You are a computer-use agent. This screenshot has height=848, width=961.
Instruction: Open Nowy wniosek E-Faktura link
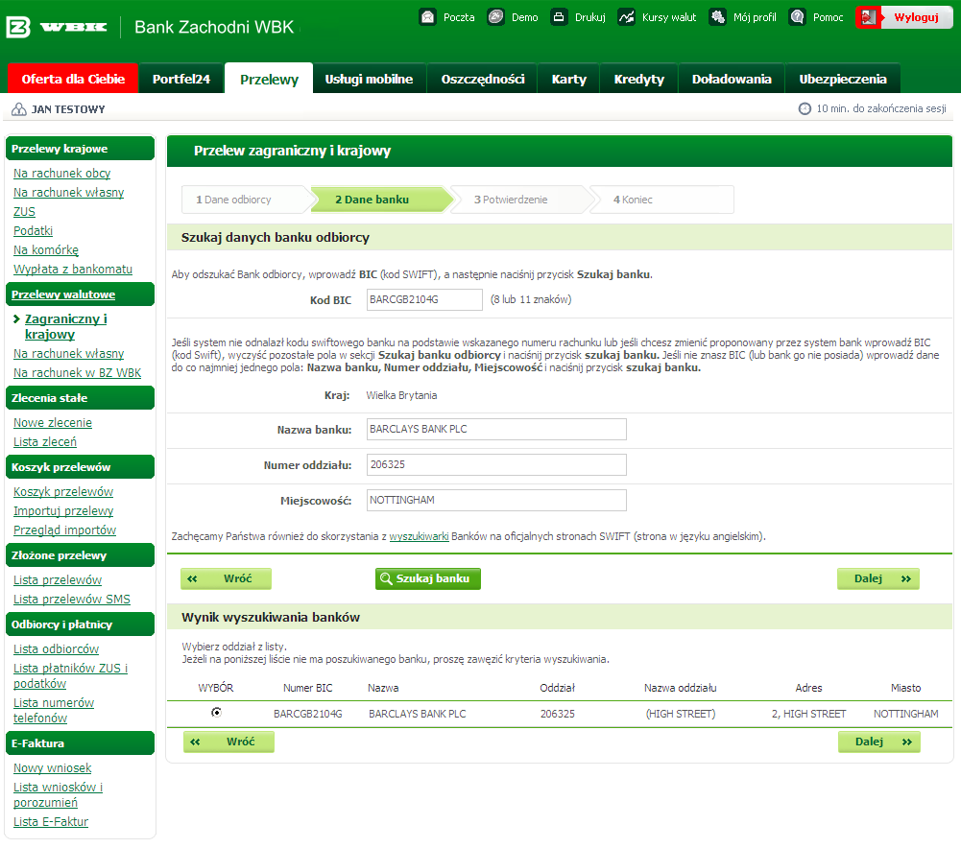pyautogui.click(x=53, y=767)
